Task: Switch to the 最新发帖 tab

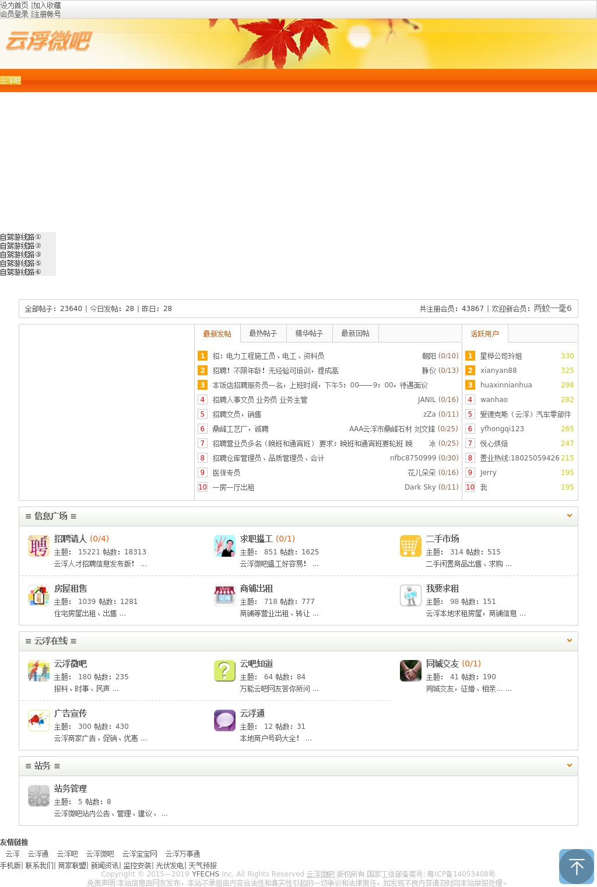Action: point(217,334)
